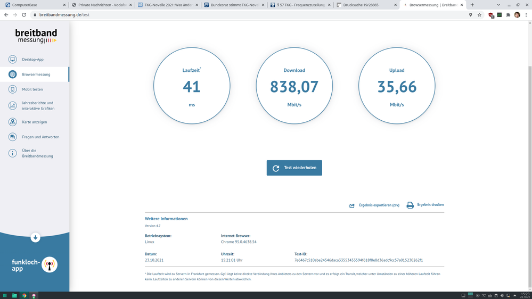The width and height of the screenshot is (532, 299).
Task: Click the funkloch-app antenna icon
Action: coord(50,265)
